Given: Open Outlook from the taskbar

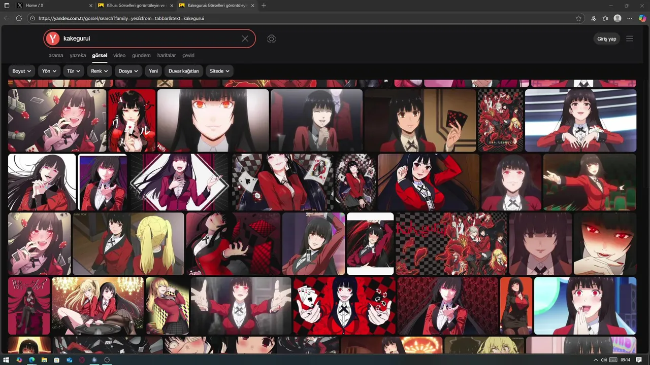Looking at the screenshot, I should [x=69, y=360].
